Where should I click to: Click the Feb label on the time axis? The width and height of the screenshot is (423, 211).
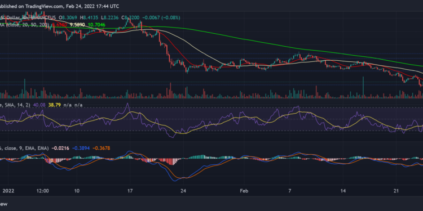click(x=244, y=191)
